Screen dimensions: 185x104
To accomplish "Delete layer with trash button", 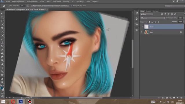I will pos(181,98).
